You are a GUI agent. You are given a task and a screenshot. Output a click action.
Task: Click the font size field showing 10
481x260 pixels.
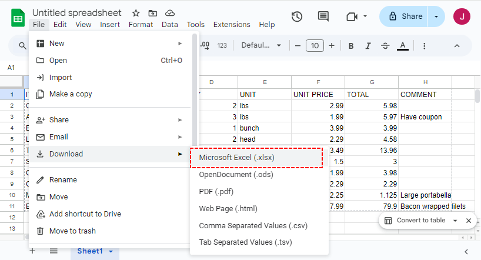point(315,46)
